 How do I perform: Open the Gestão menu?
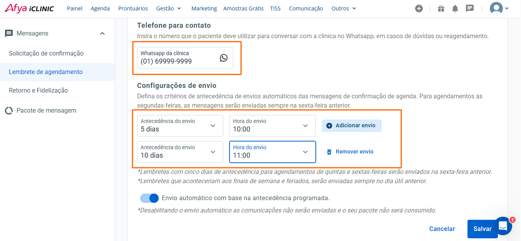click(x=169, y=8)
